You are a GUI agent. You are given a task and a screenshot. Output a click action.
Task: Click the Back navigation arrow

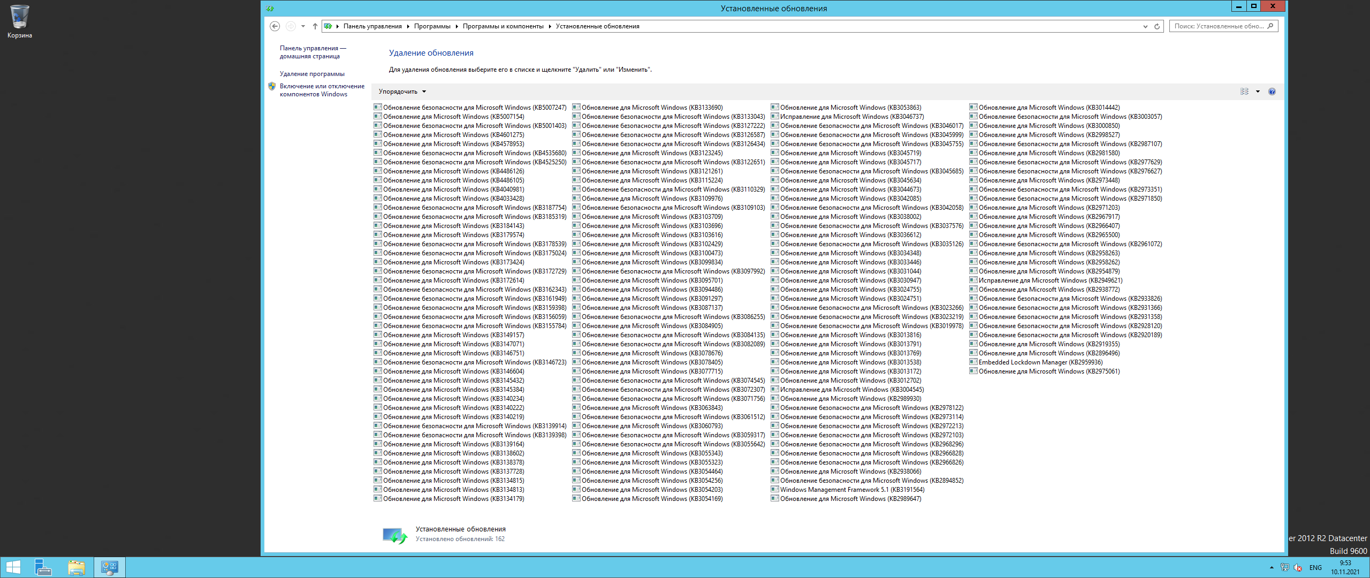(275, 26)
